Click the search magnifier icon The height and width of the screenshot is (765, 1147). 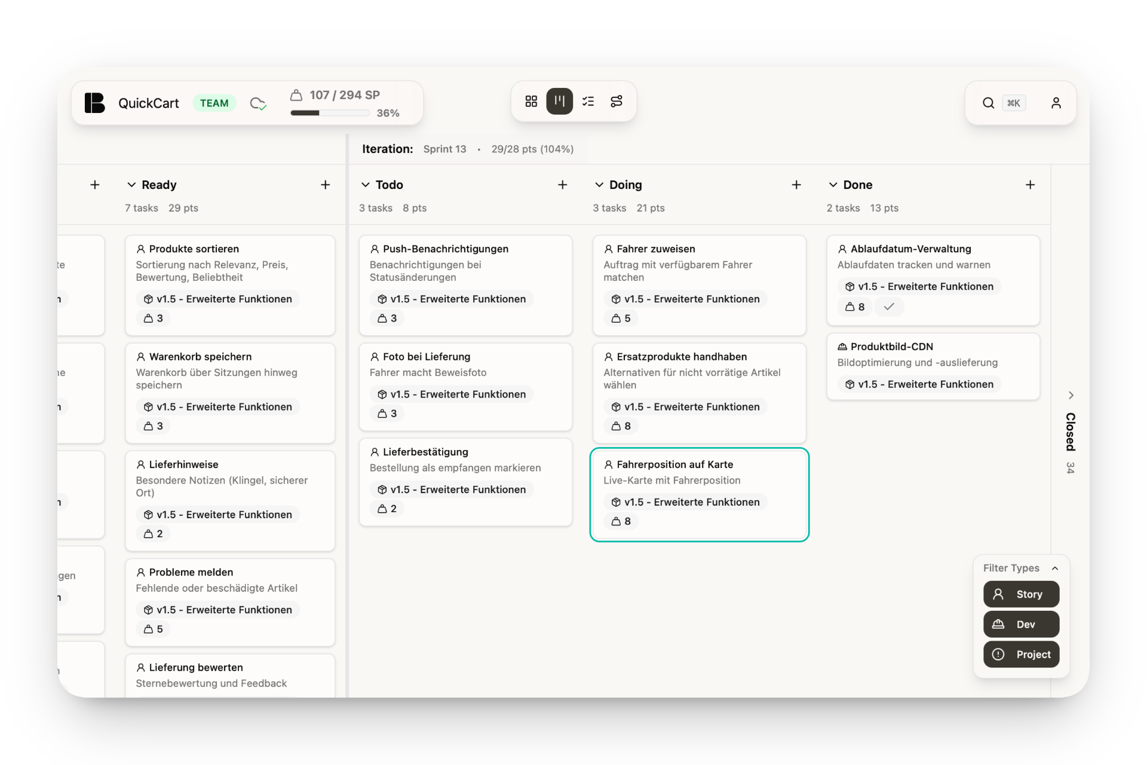[x=988, y=103]
